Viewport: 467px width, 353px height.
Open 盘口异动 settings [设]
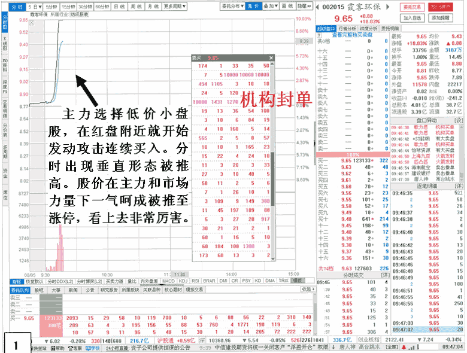click(459, 120)
